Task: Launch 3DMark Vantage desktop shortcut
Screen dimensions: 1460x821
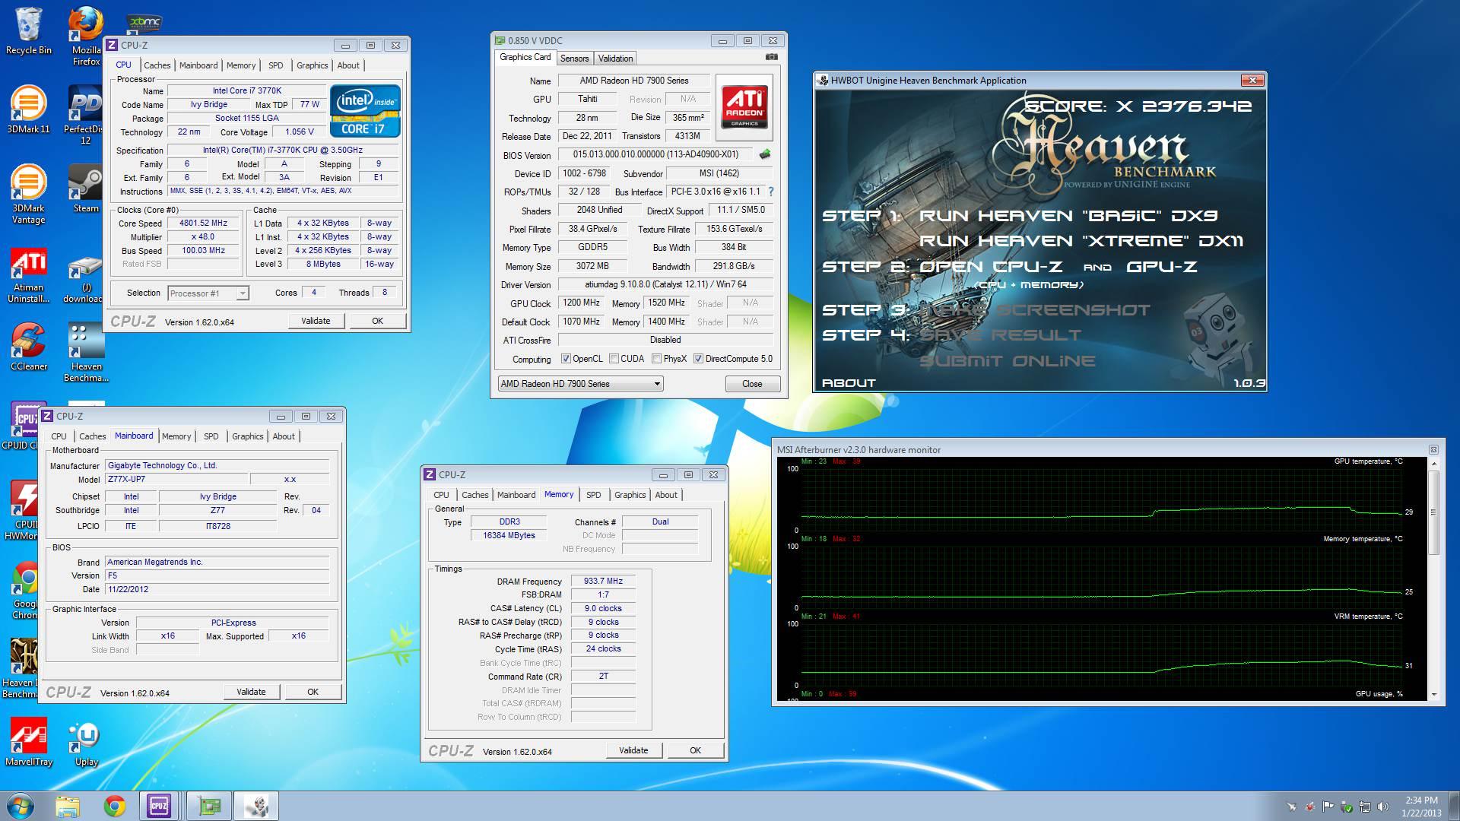Action: pos(28,194)
